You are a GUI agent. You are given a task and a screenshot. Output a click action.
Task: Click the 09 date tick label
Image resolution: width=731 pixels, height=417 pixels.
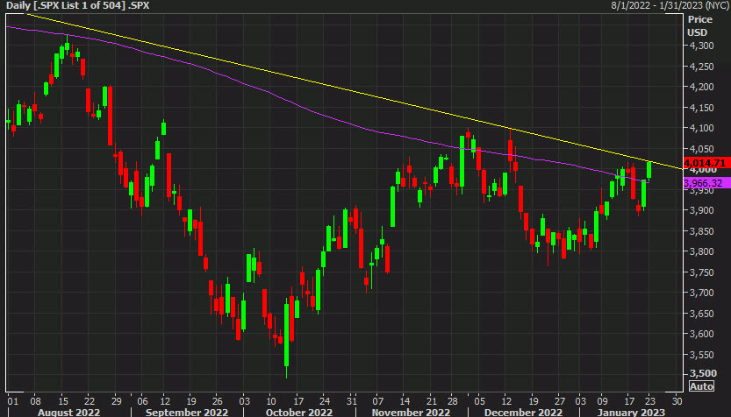click(x=602, y=401)
